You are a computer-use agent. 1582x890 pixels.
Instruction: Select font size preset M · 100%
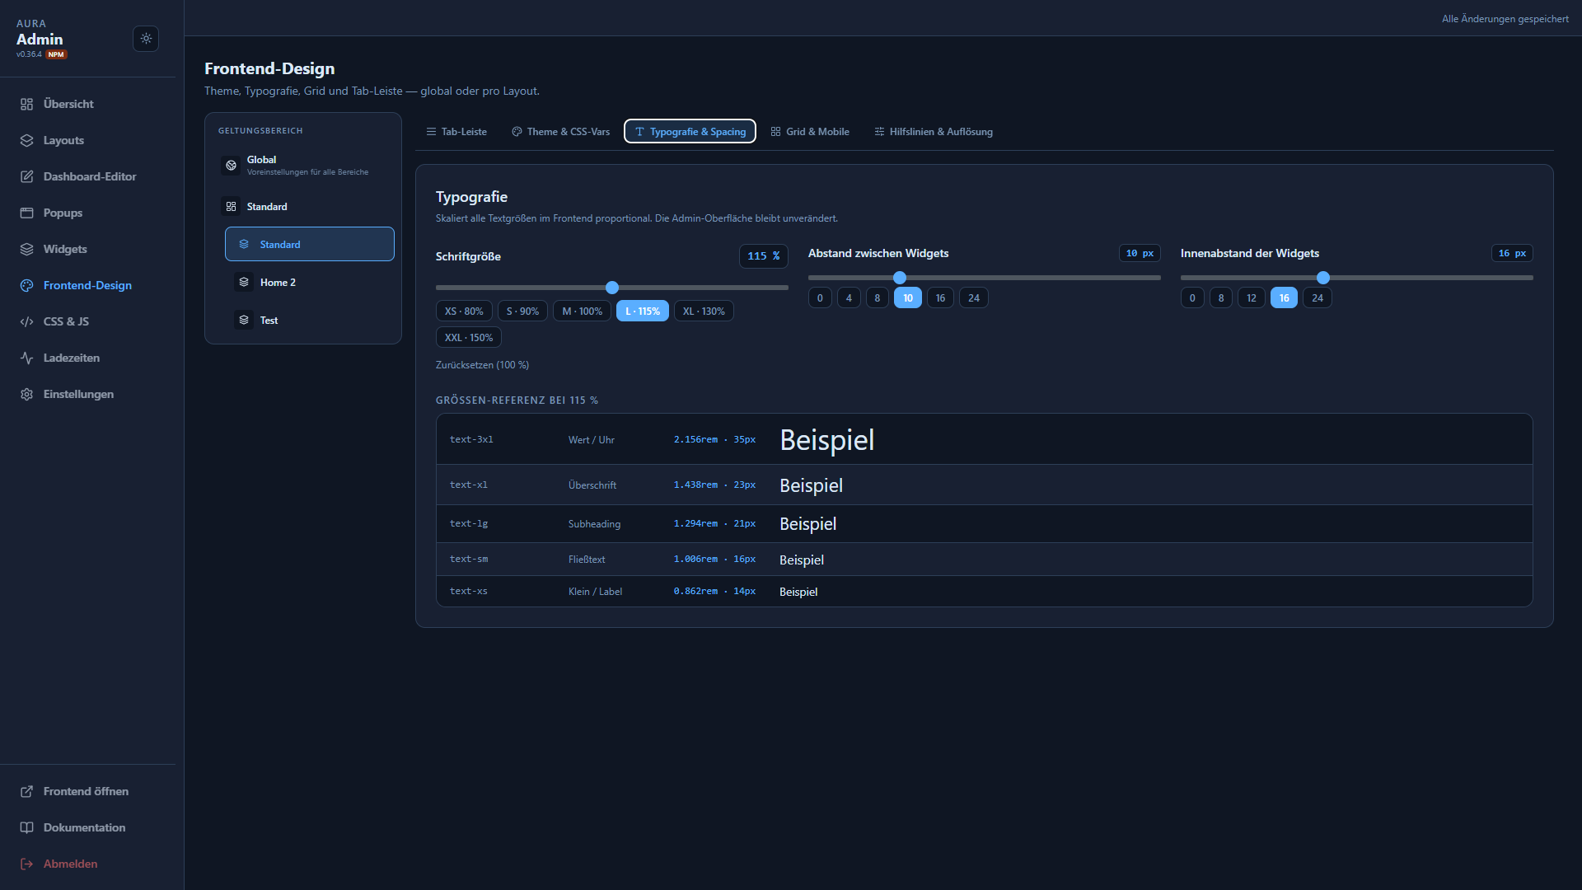pos(582,311)
